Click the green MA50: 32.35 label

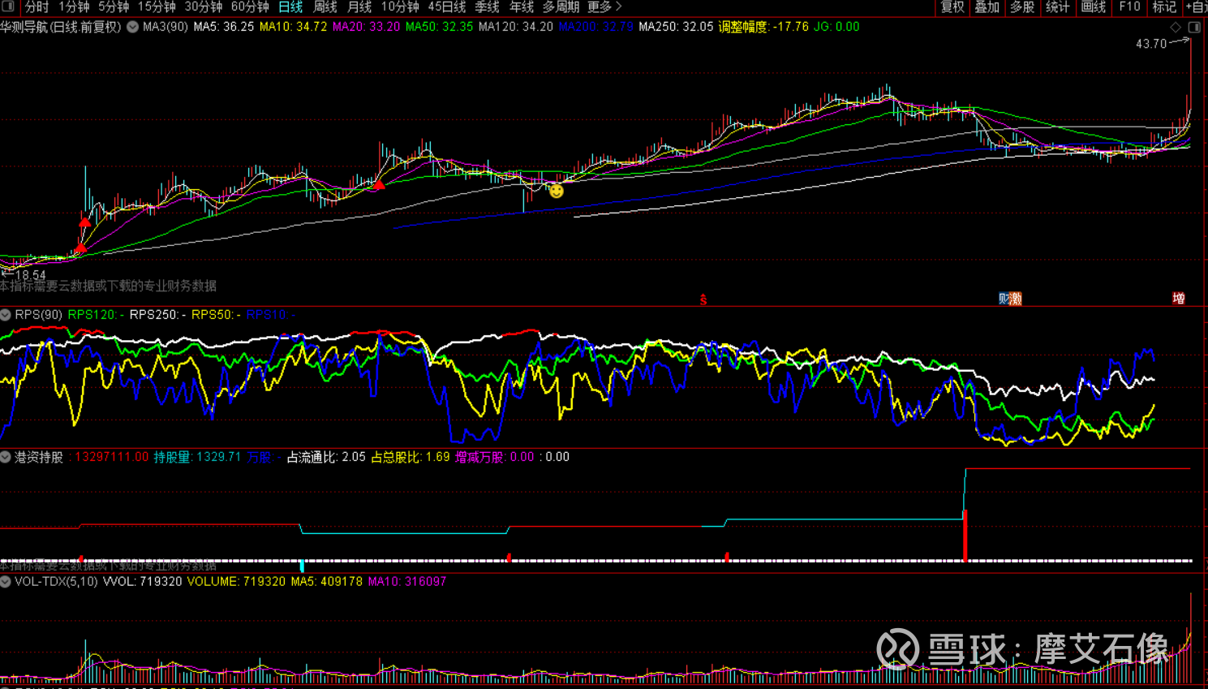pyautogui.click(x=440, y=27)
